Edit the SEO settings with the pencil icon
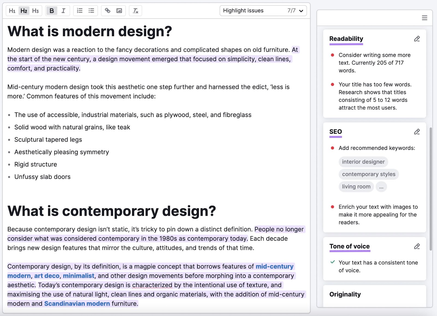The height and width of the screenshot is (316, 437). point(417,132)
